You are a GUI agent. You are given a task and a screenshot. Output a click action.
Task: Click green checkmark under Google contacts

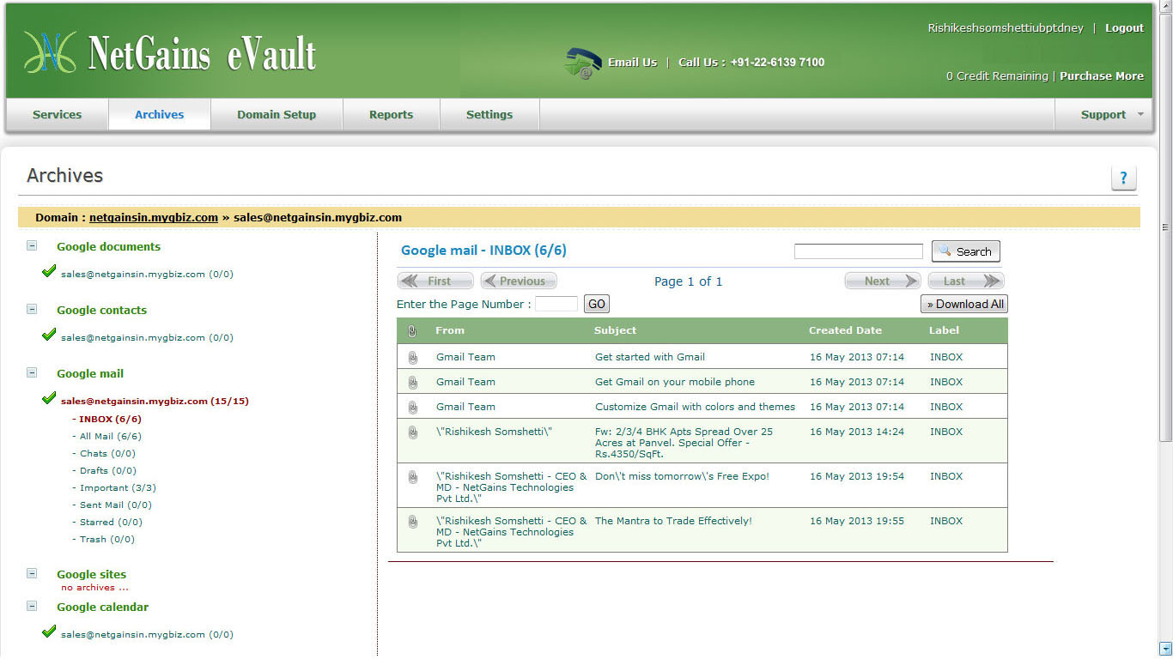click(x=49, y=335)
